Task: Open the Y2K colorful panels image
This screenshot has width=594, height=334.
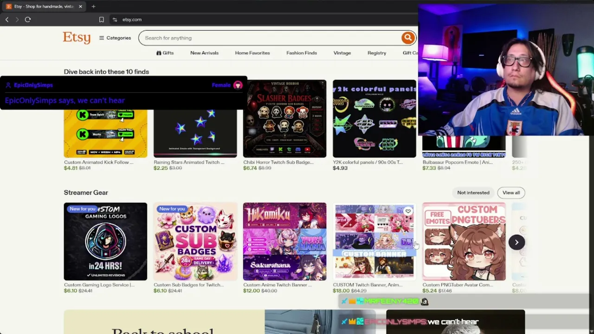Action: tap(374, 119)
